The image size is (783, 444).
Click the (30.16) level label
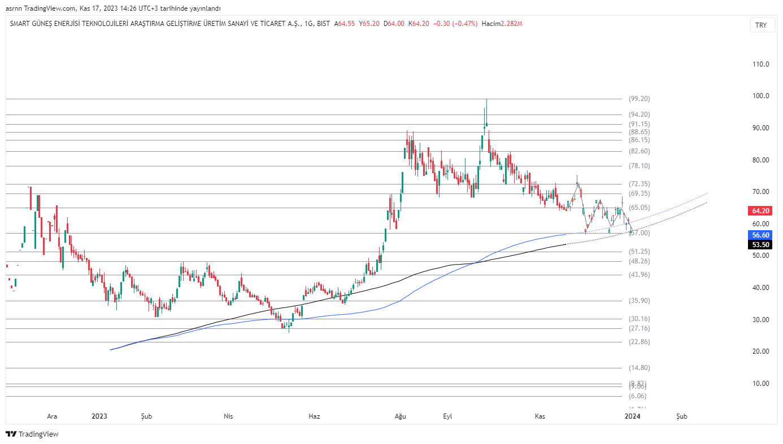coord(640,319)
